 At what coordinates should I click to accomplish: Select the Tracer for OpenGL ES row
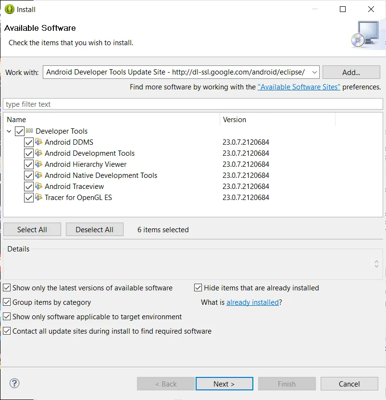coord(78,198)
